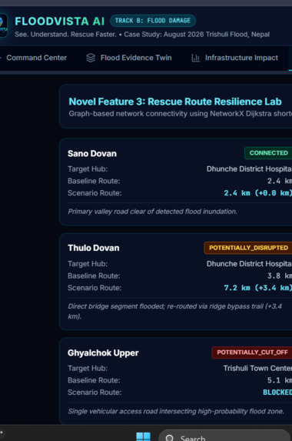Click the CONNECTED status badge
The image size is (292, 441).
point(268,153)
